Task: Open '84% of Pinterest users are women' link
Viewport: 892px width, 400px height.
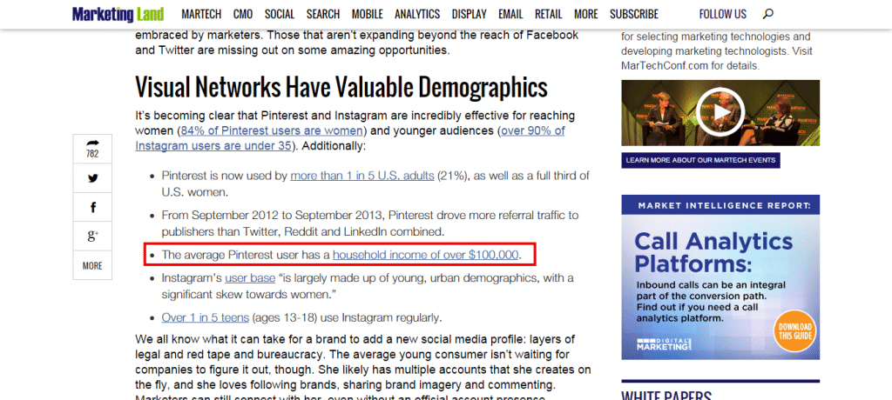Action: pos(272,130)
